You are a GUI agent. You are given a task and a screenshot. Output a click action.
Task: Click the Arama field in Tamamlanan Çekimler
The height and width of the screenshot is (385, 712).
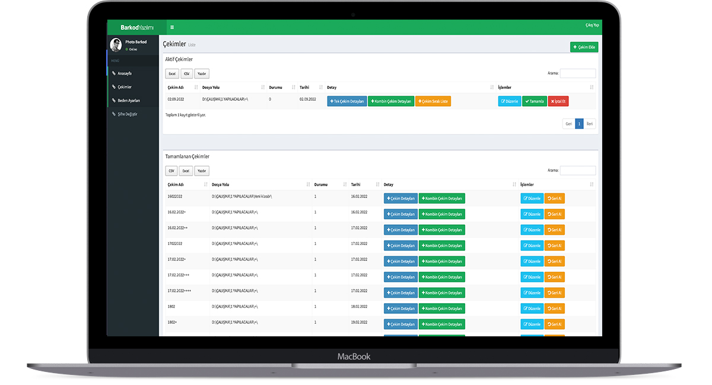577,170
